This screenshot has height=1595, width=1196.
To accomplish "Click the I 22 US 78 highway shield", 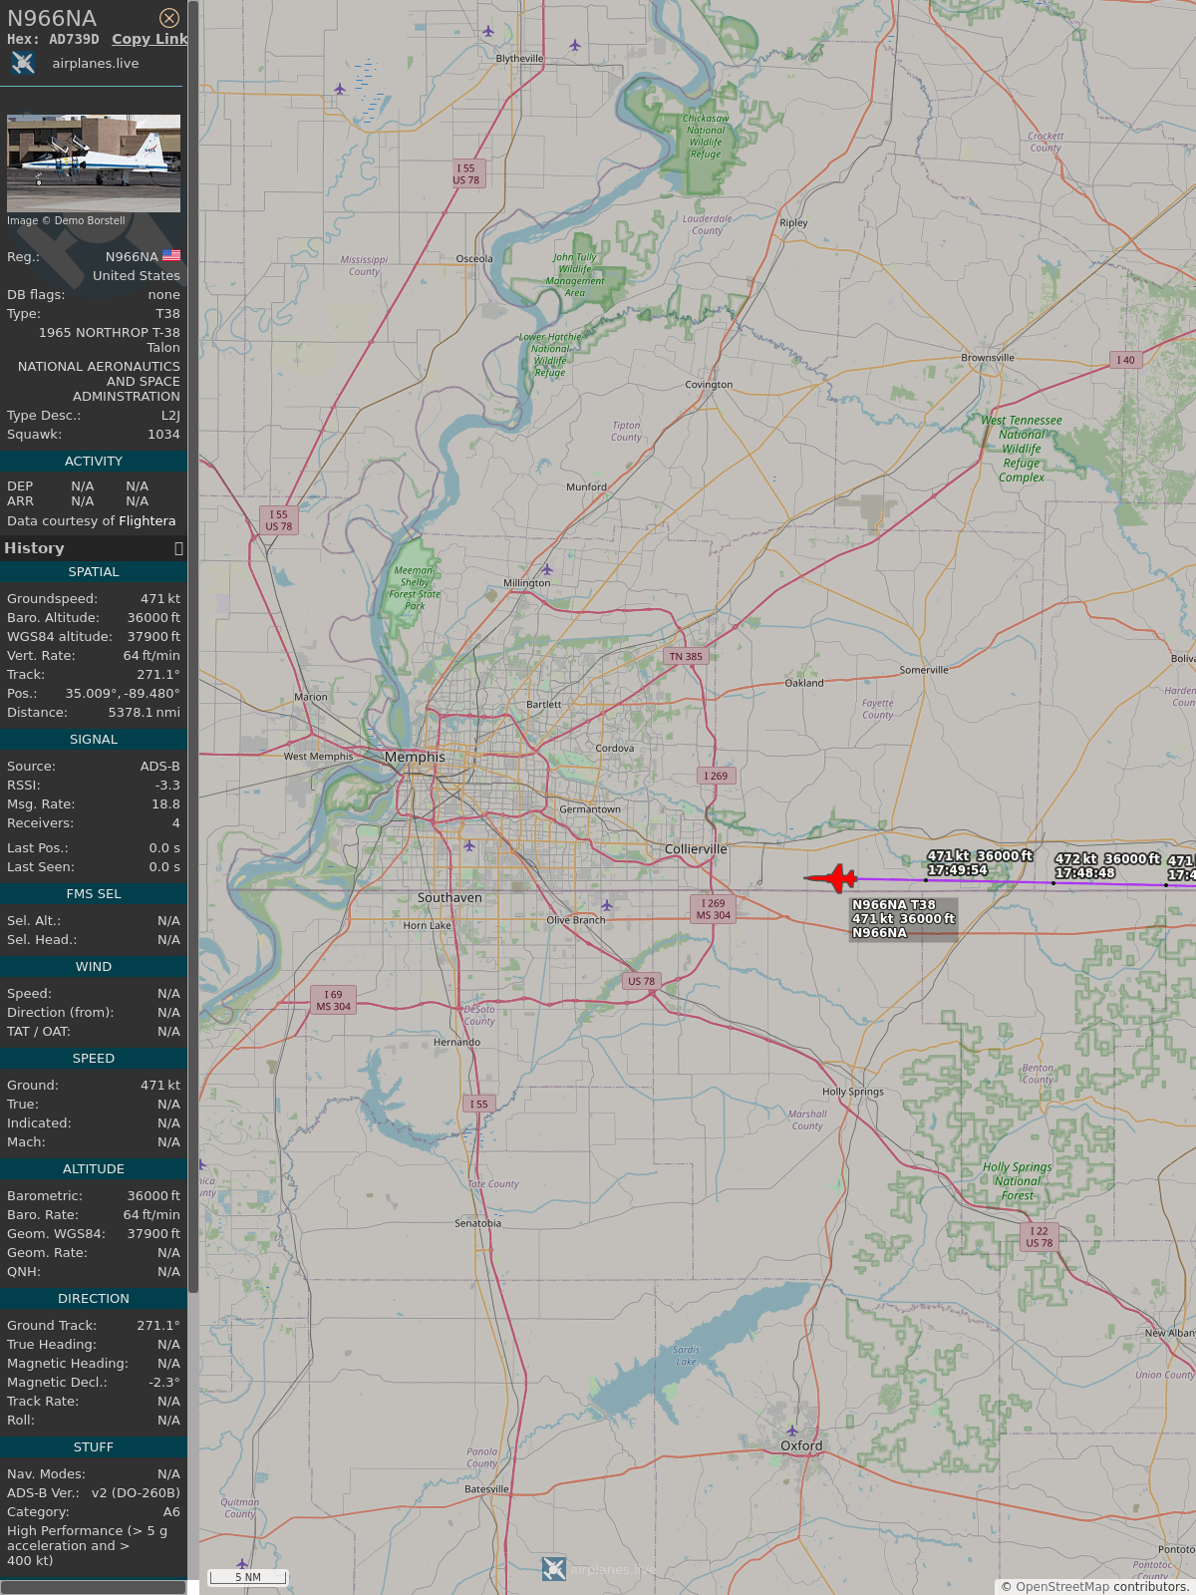I will 1040,1237.
